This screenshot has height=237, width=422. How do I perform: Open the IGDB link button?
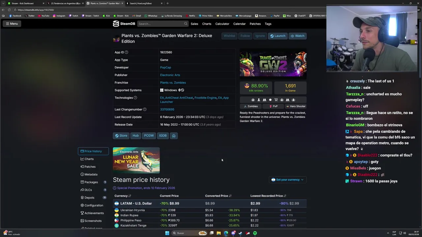coord(163,136)
